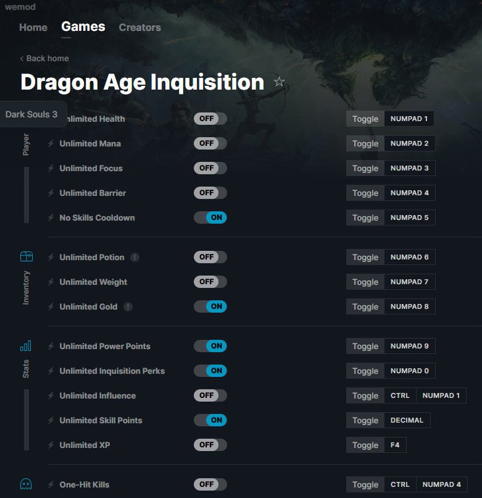The width and height of the screenshot is (482, 498).
Task: Click the Player section label
Action: point(26,145)
